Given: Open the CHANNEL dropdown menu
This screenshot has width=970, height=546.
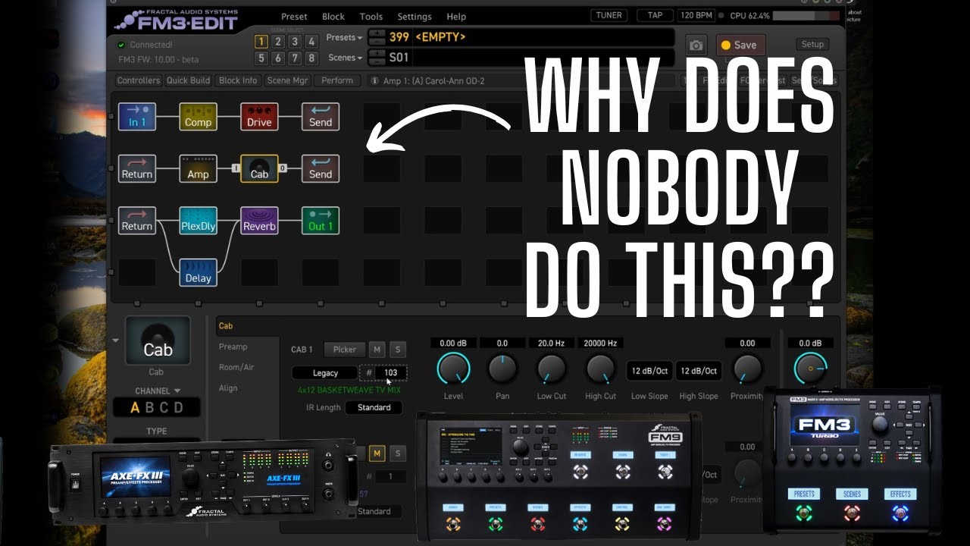Looking at the screenshot, I should [158, 391].
